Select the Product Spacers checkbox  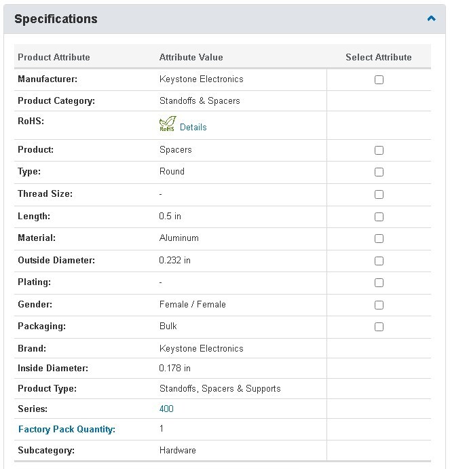tap(379, 150)
